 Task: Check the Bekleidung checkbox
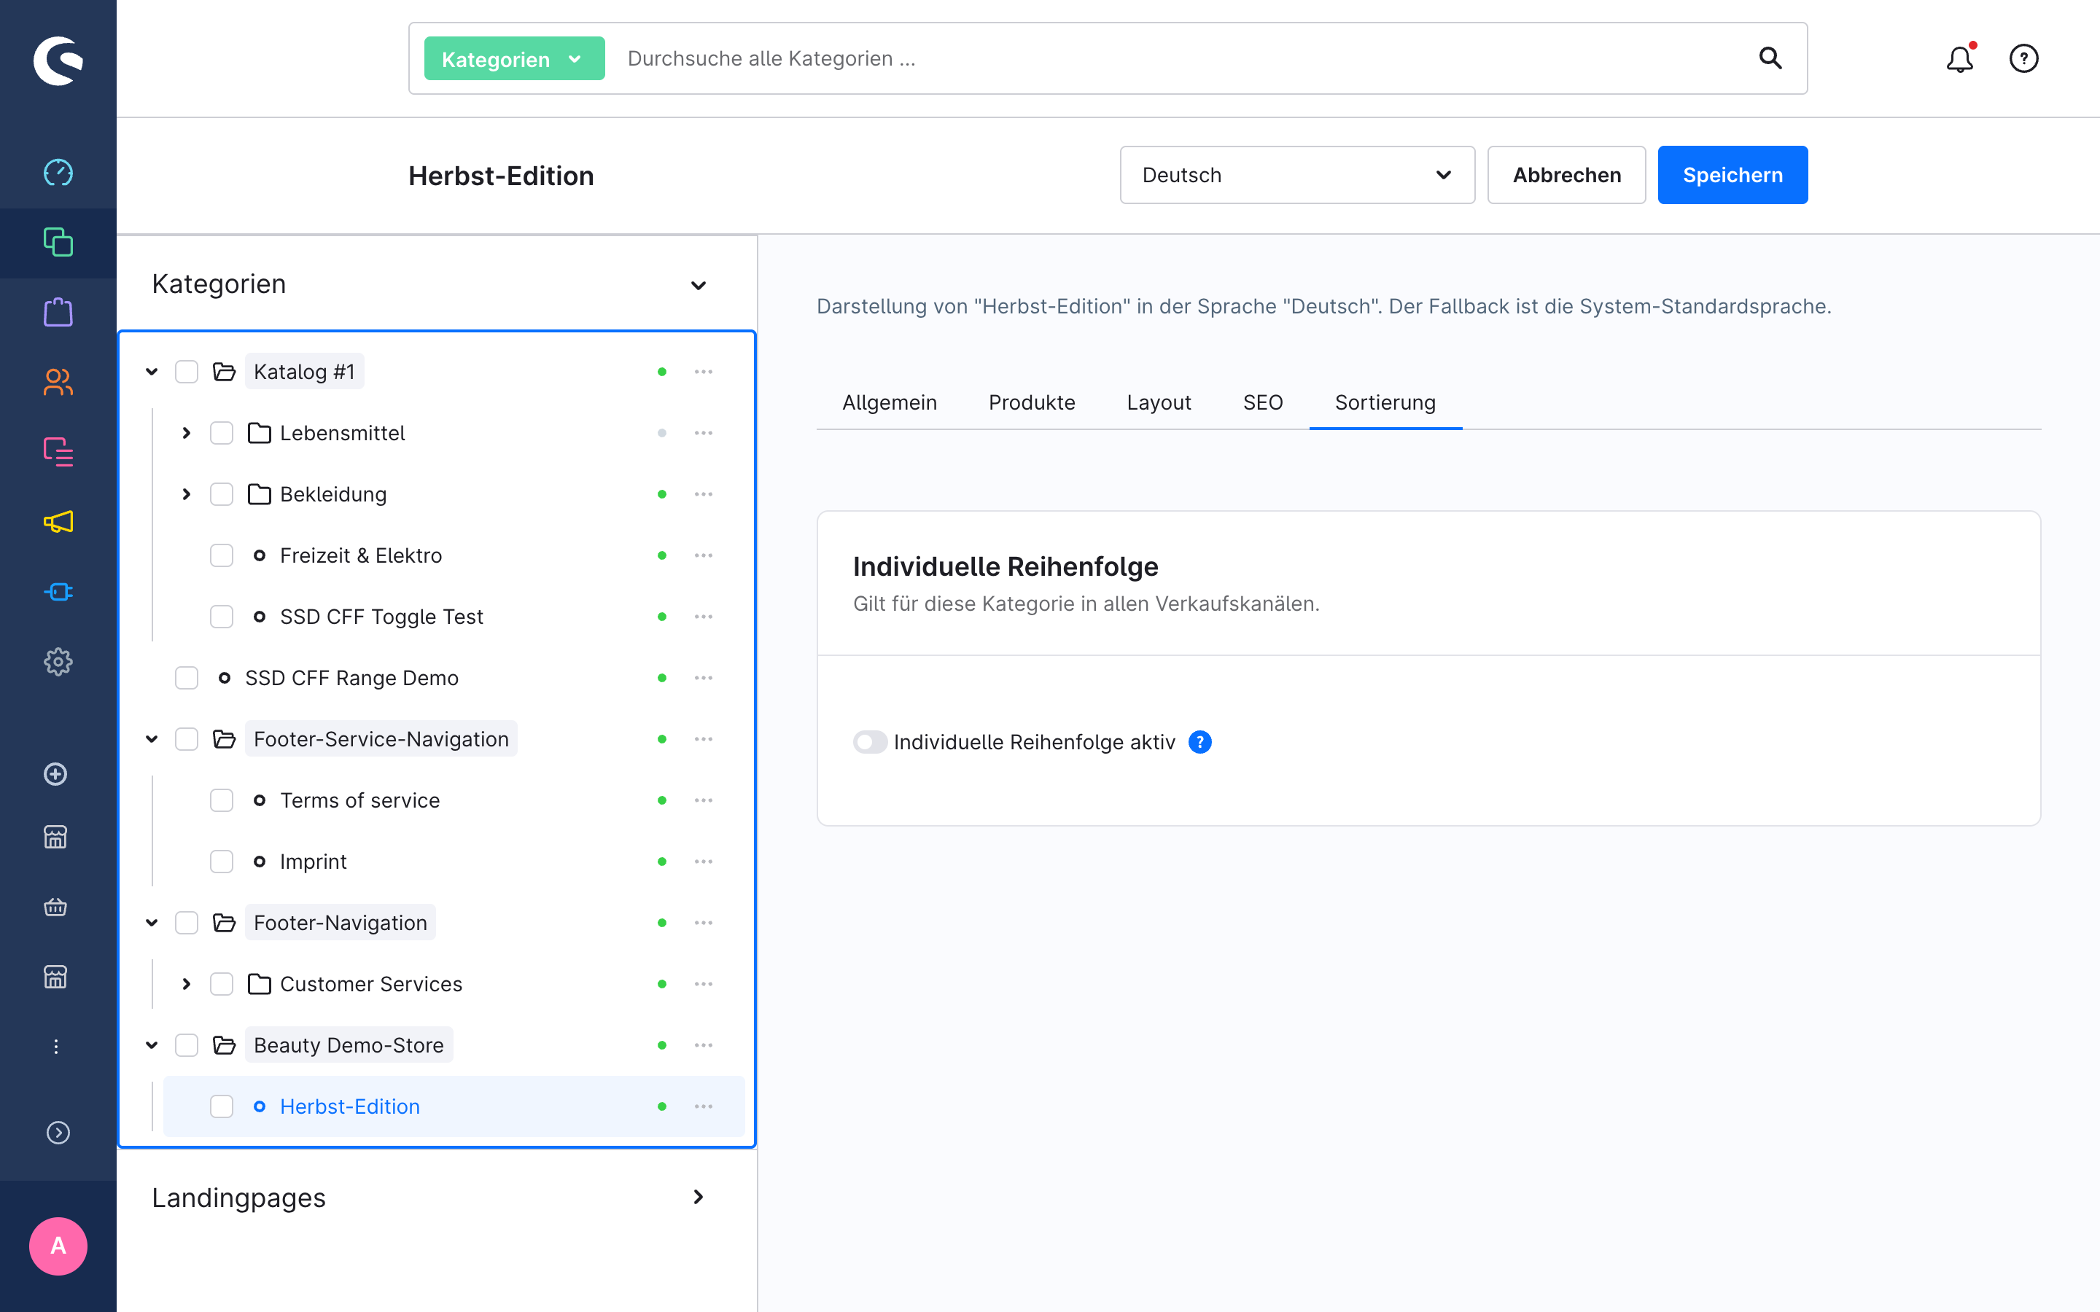(221, 495)
